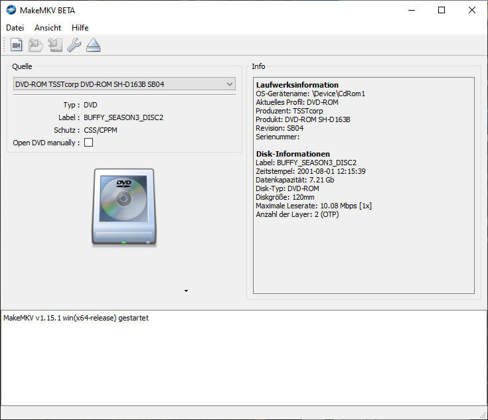Click the Open Disc folder toolbar icon

(x=35, y=45)
